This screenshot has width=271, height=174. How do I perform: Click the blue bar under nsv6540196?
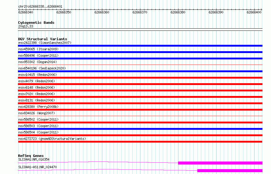[140, 71]
